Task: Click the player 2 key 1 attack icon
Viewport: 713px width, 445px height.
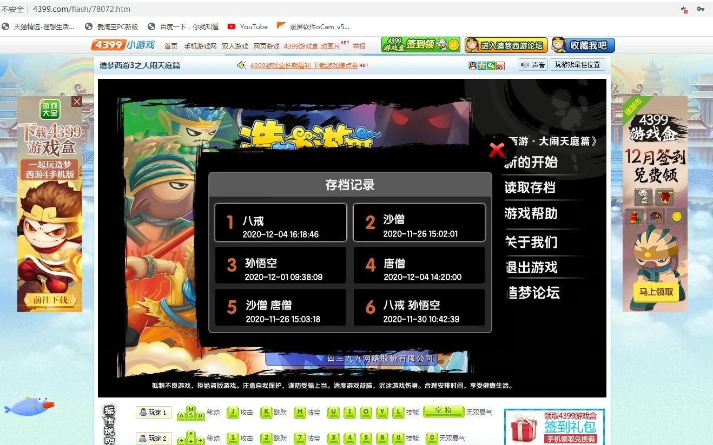Action: (233, 438)
